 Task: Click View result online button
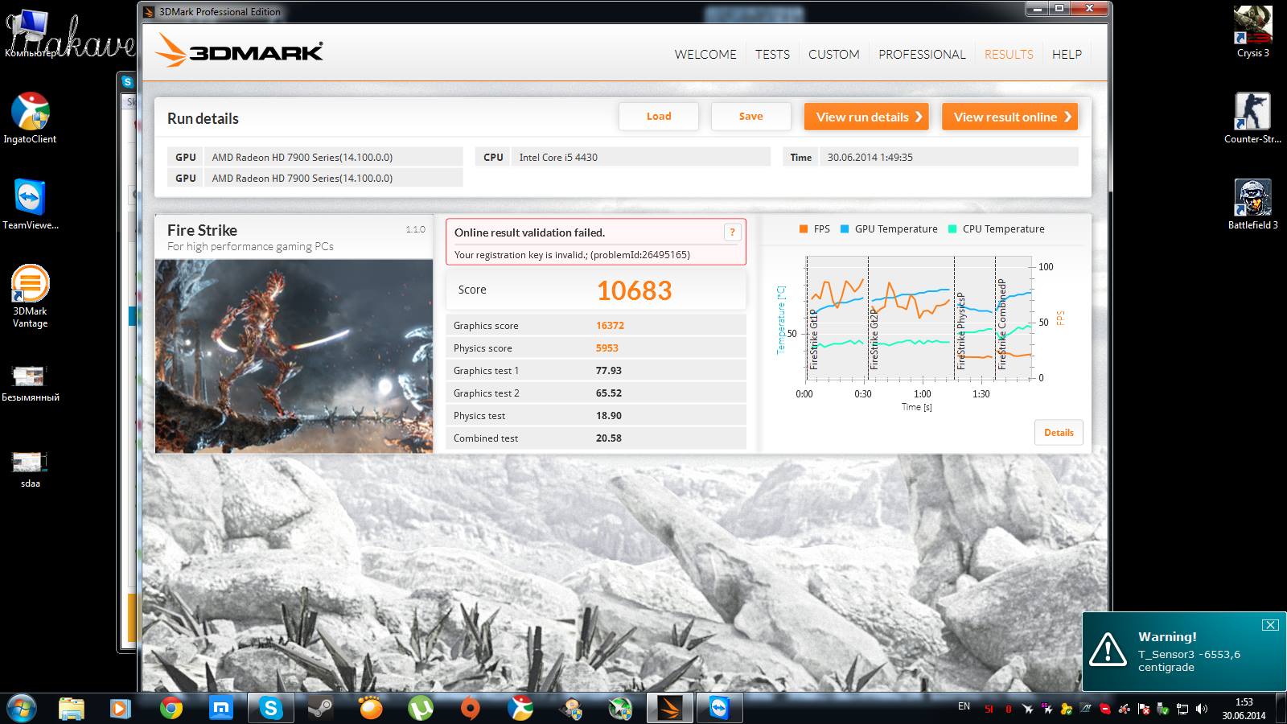[x=1009, y=117]
